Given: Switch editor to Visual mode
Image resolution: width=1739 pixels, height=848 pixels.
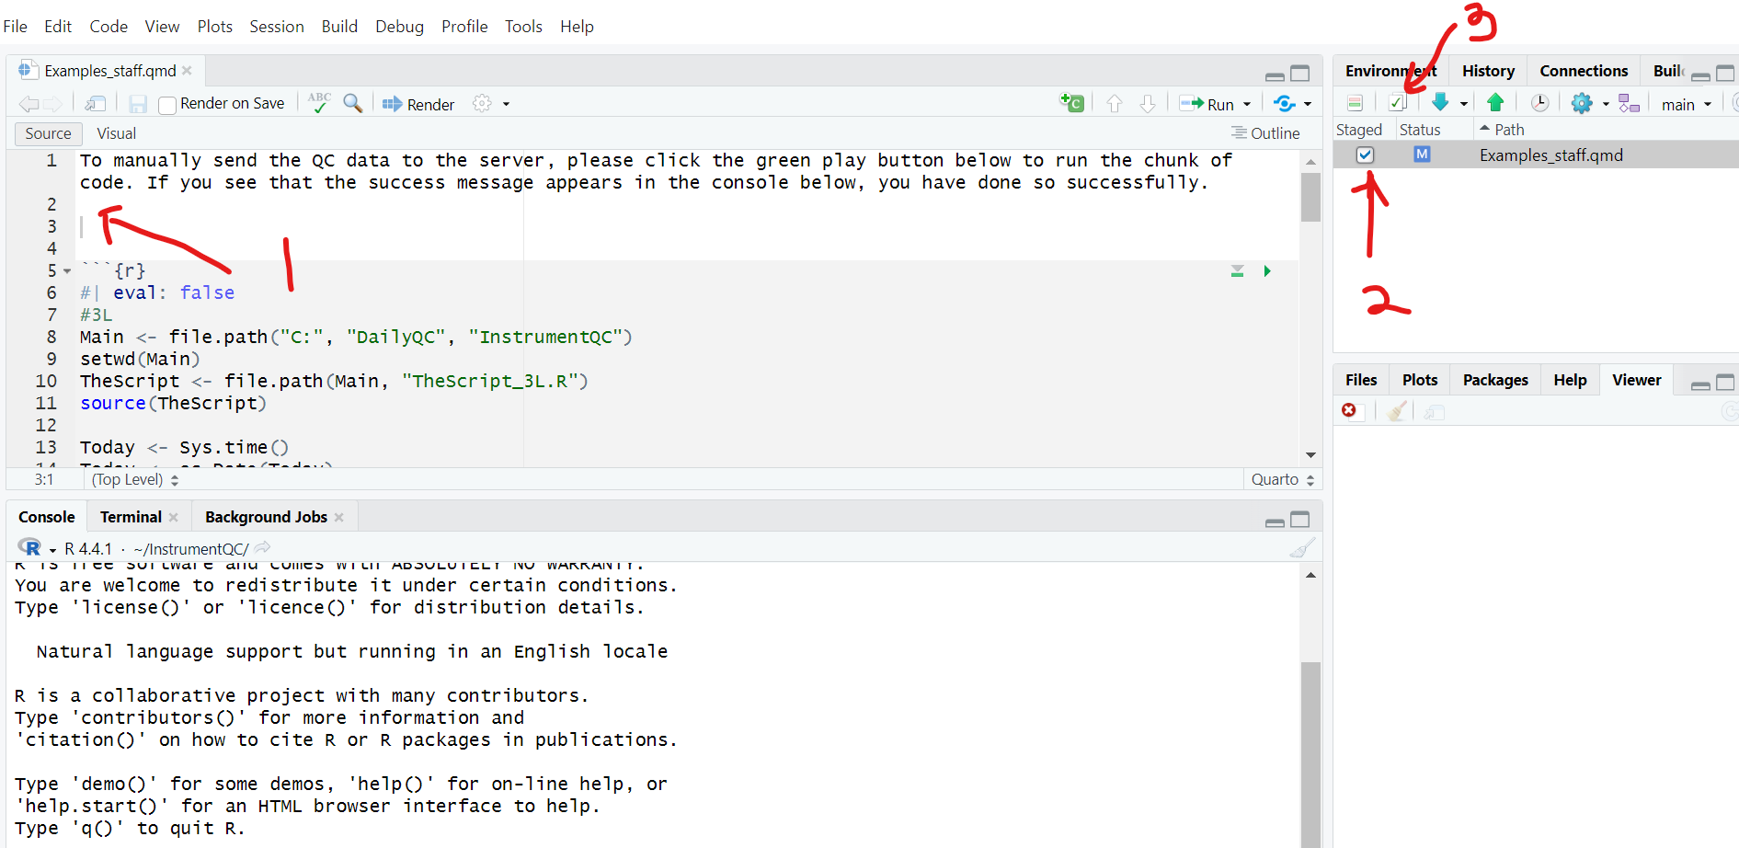Looking at the screenshot, I should 116,134.
